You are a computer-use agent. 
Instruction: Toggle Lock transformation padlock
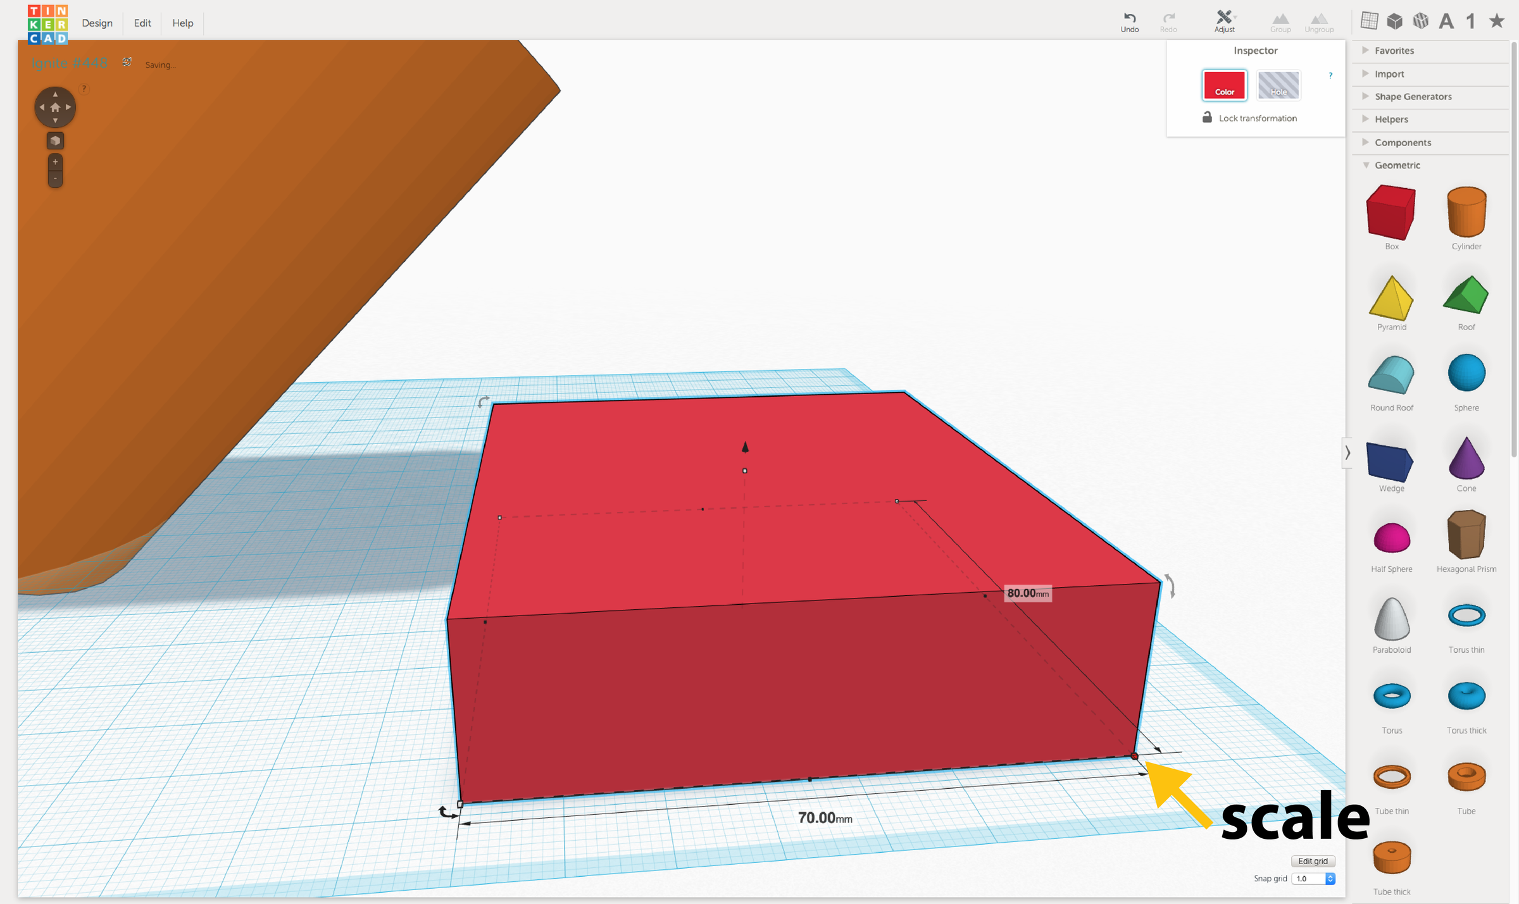tap(1207, 118)
